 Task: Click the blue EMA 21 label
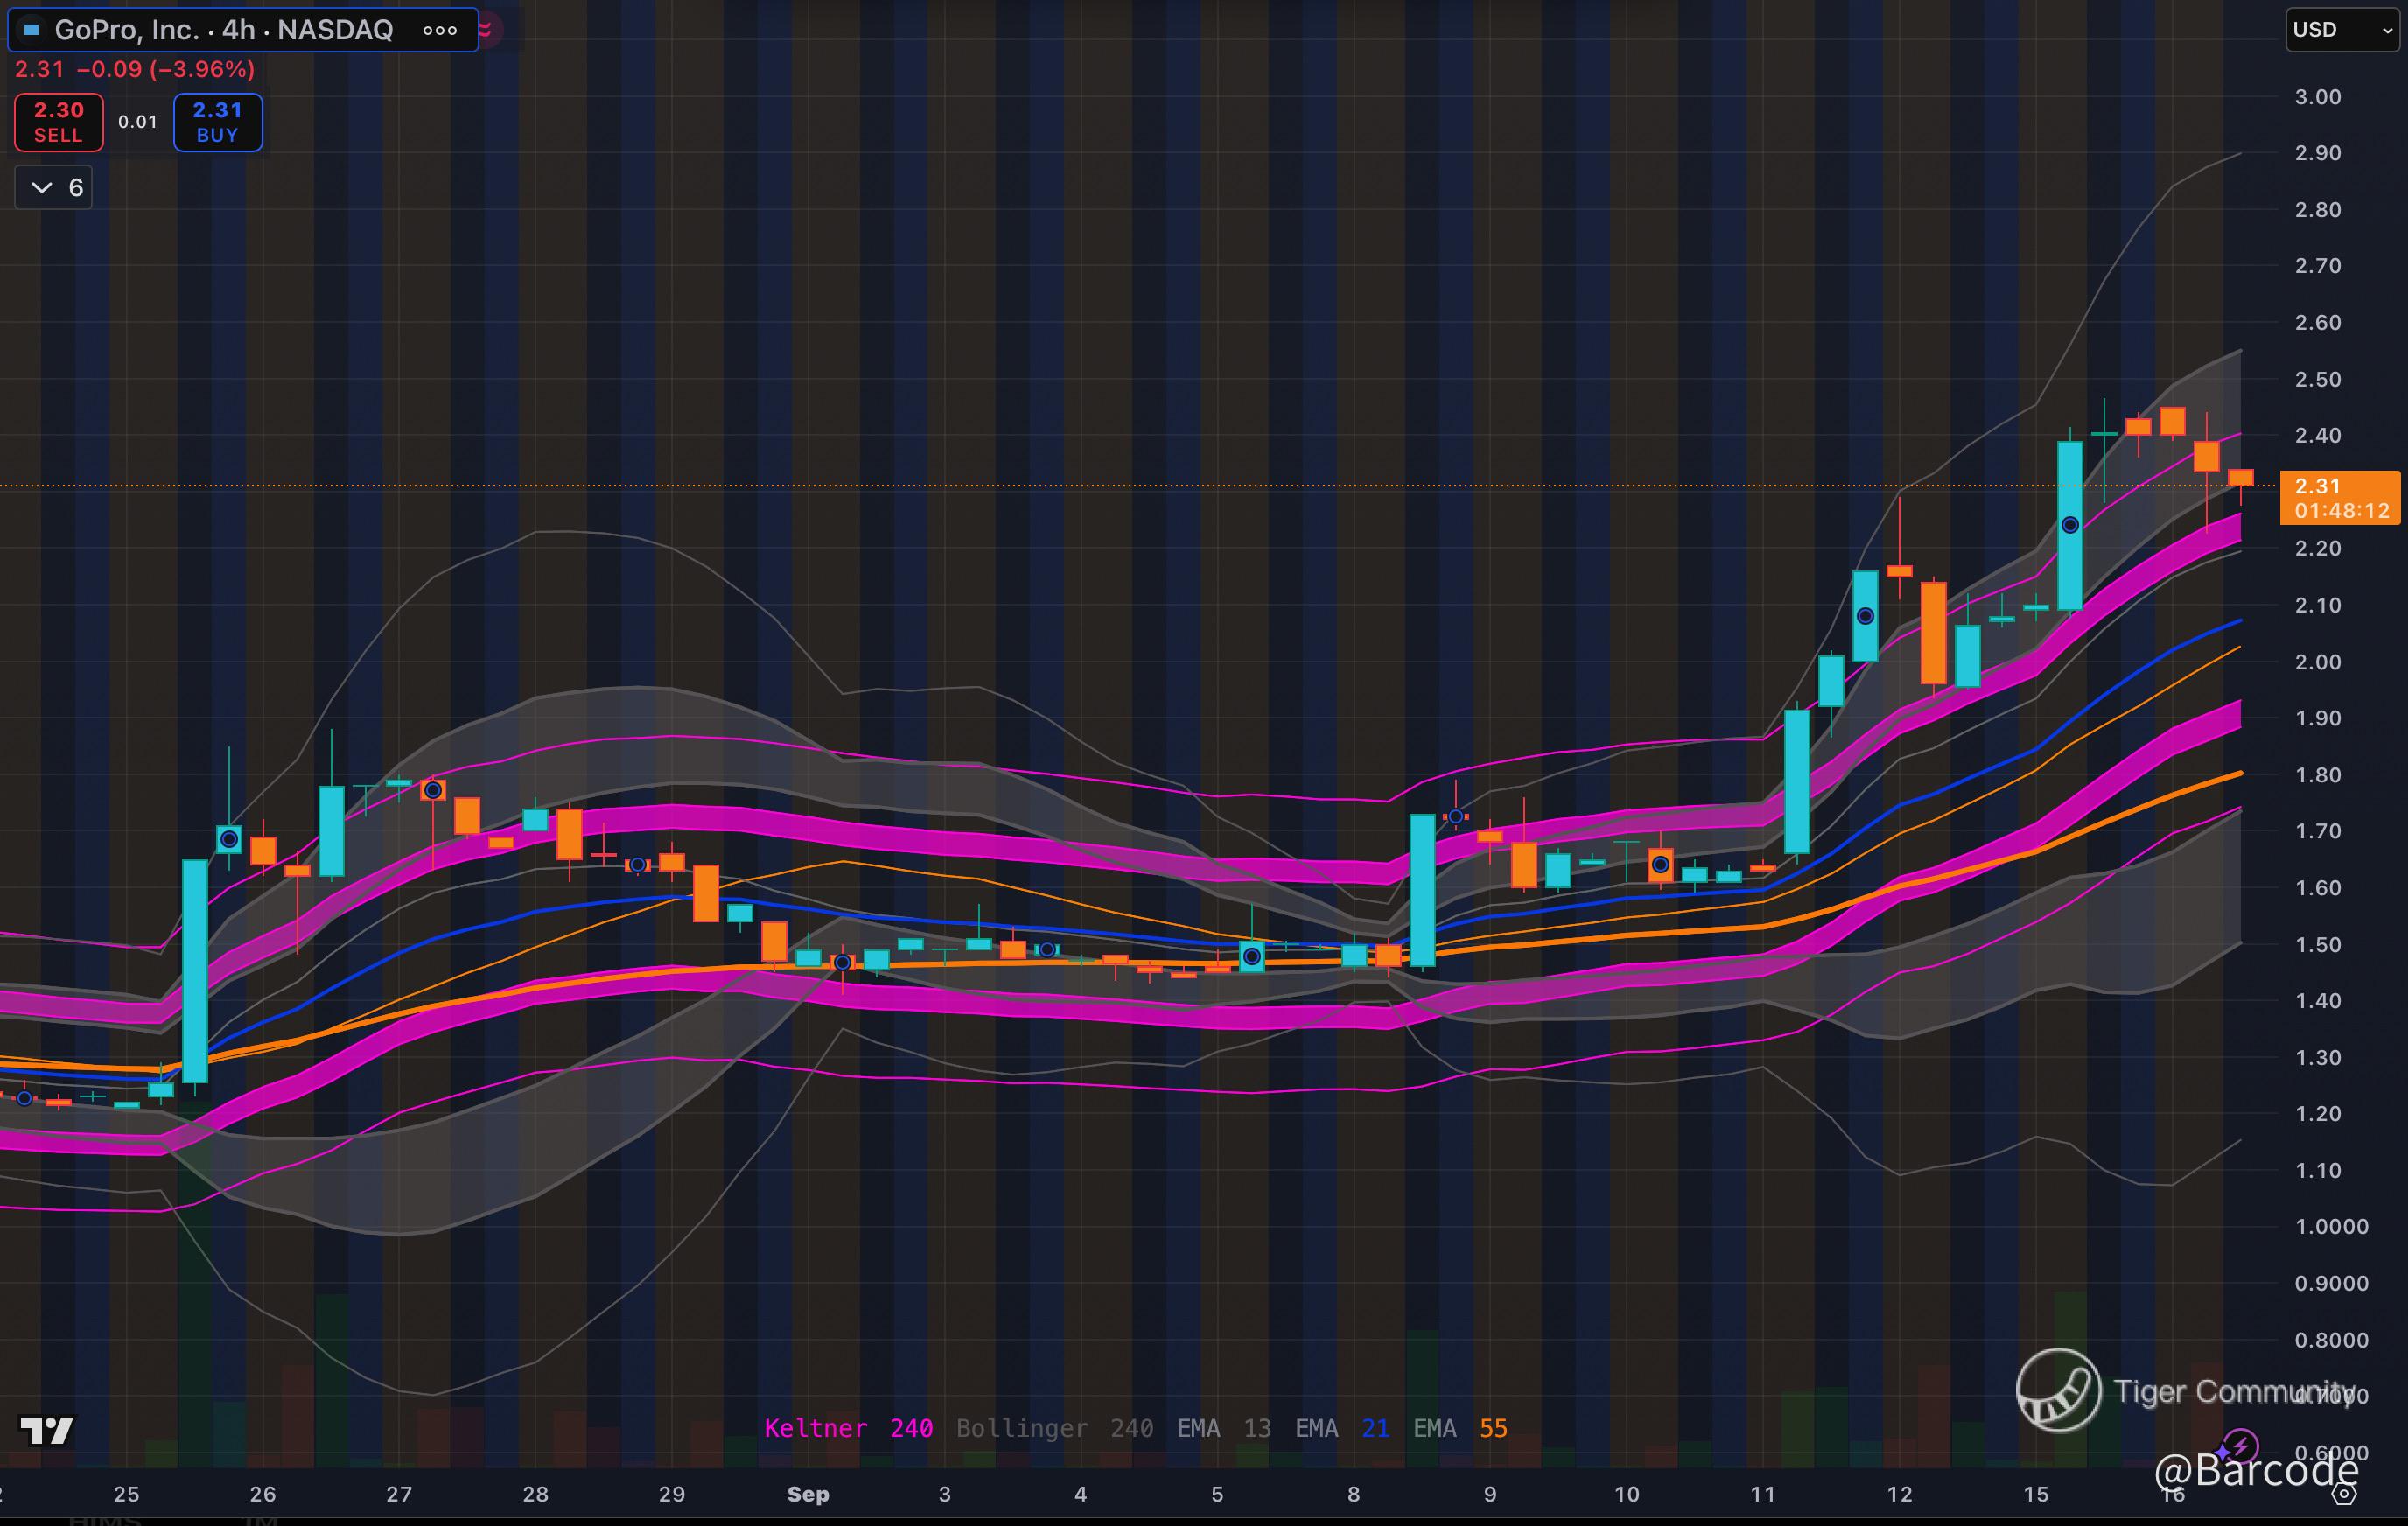1341,1428
